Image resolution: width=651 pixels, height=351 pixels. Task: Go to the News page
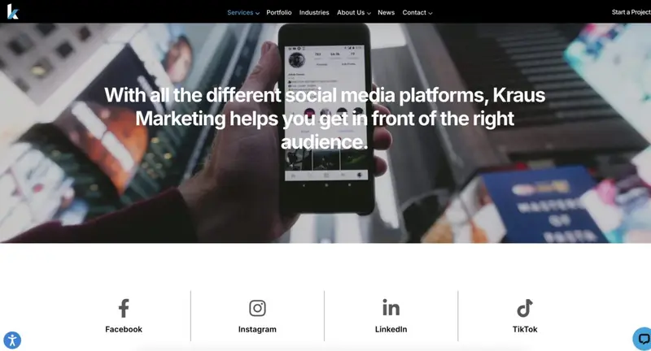(386, 12)
